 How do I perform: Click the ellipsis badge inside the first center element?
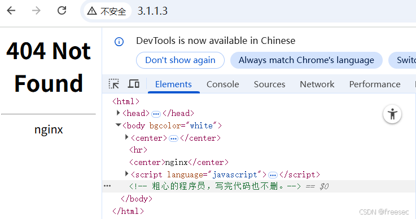(173, 138)
